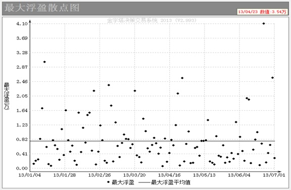Click the 最大浮盈 legend entry

pos(121,182)
